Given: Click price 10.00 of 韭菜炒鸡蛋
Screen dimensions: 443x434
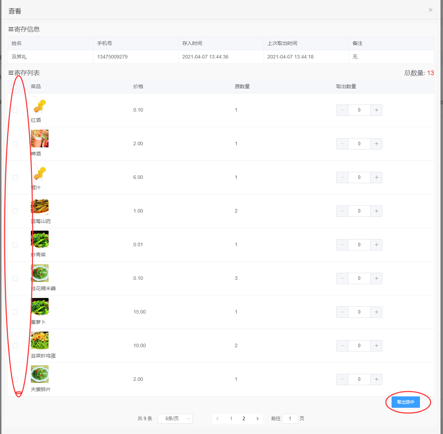Looking at the screenshot, I should point(140,346).
